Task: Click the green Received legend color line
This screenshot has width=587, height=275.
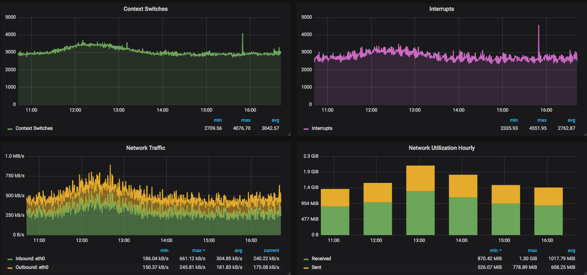Action: click(x=306, y=259)
